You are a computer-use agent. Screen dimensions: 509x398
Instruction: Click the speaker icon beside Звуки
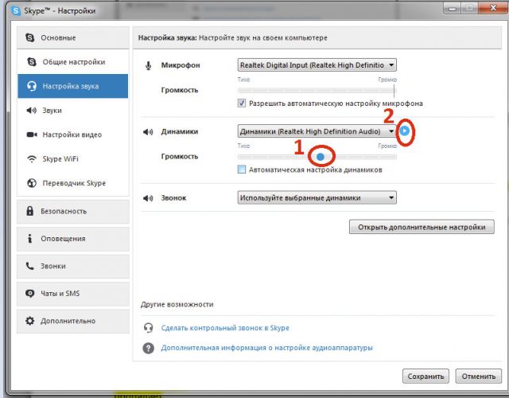(x=32, y=111)
